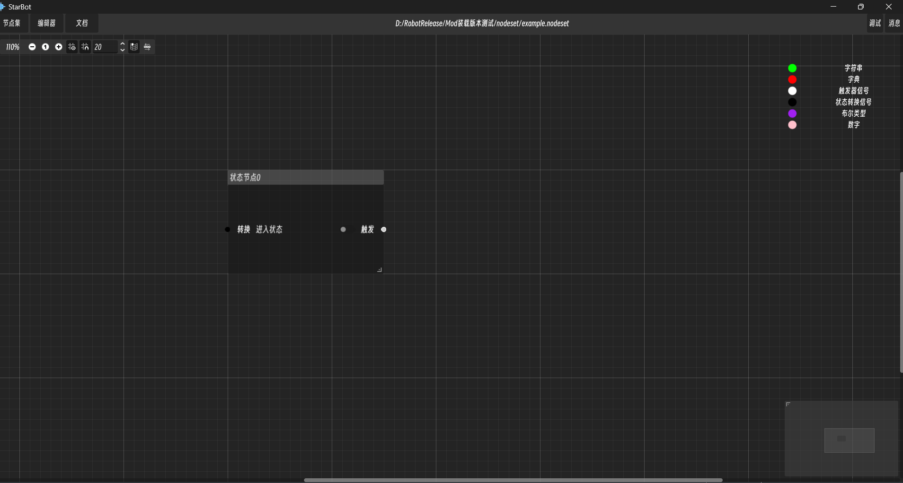Click the white 触发 output port
The image size is (903, 483).
(384, 230)
